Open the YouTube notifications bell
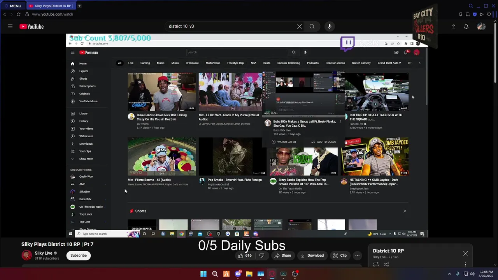Image resolution: width=498 pixels, height=280 pixels. pyautogui.click(x=466, y=26)
